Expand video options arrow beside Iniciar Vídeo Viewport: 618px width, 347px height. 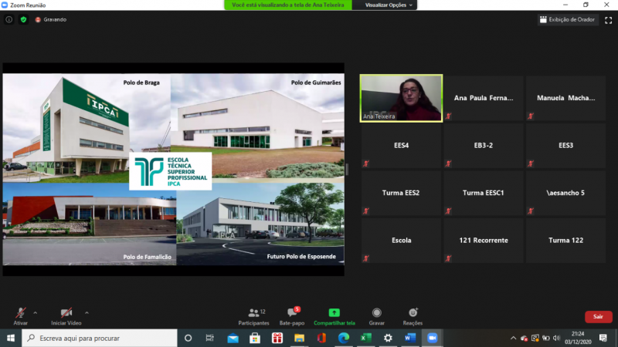pos(87,313)
